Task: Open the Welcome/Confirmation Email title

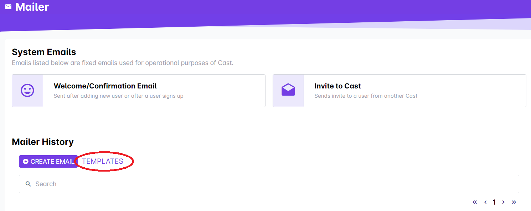Action: pyautogui.click(x=105, y=86)
